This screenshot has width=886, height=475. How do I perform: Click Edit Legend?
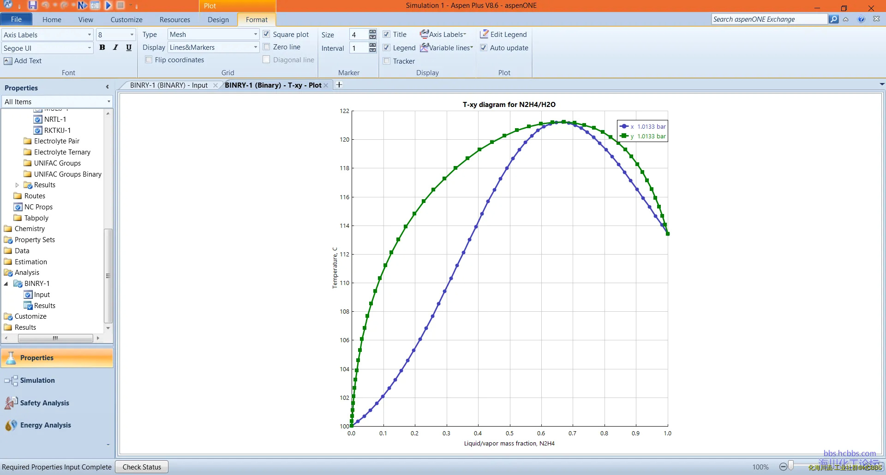click(503, 34)
